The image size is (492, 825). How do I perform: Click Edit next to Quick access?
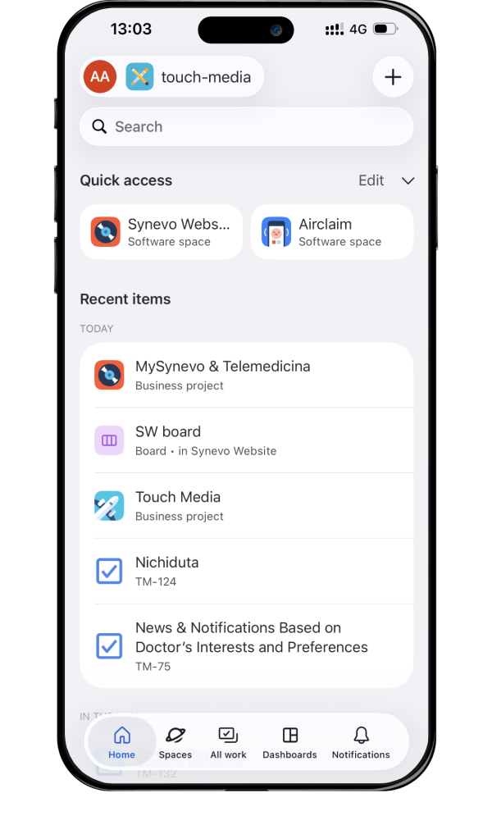click(x=371, y=180)
